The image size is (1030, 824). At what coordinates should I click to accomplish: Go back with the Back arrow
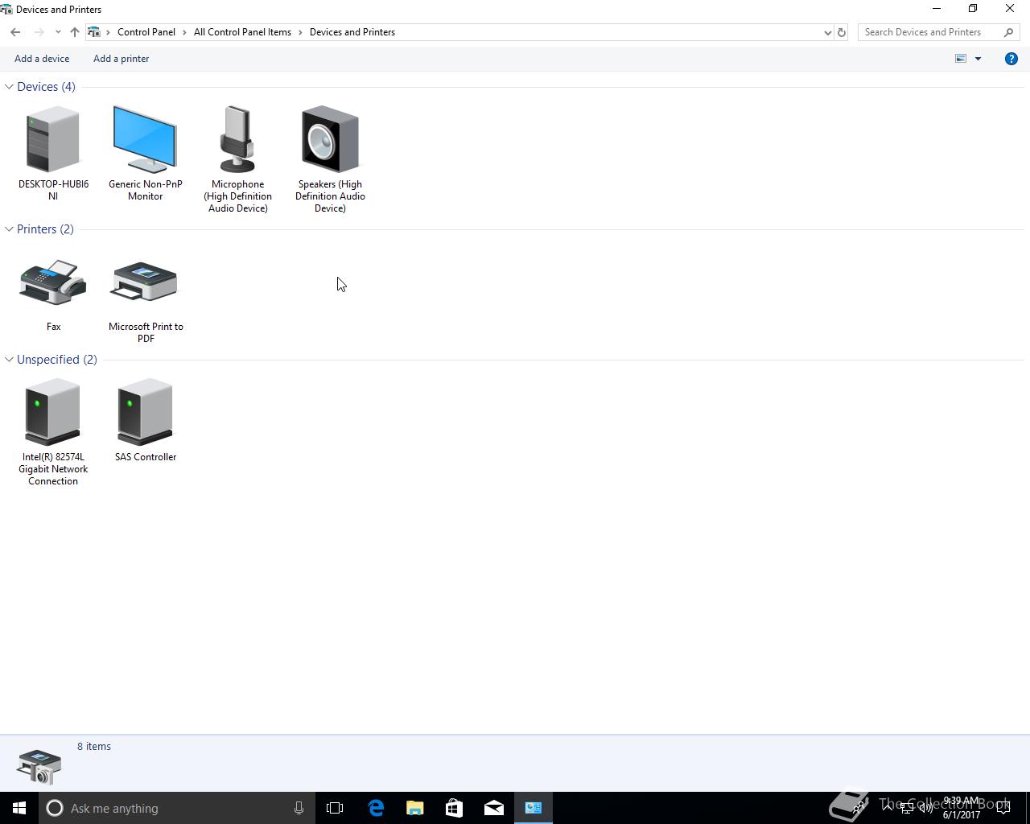(x=15, y=32)
